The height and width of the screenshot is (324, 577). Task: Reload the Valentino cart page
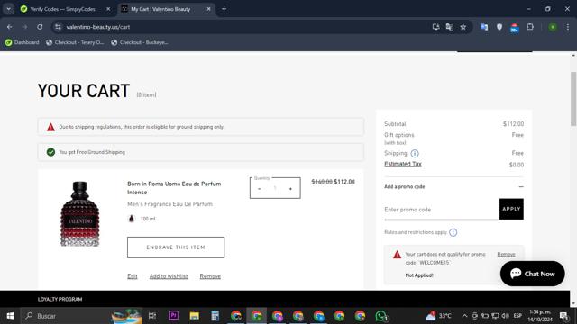[x=40, y=27]
